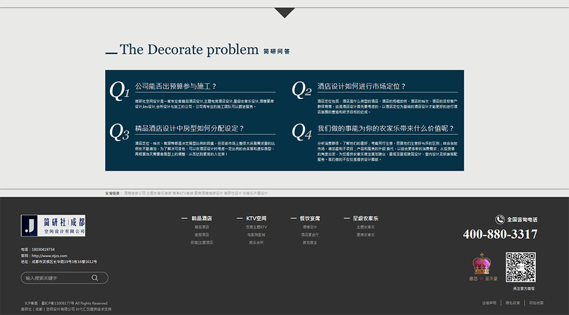This screenshot has width=569, height=315.
Task: Click the 嘉艺 · 圣天景 caption text
Action: point(483,279)
